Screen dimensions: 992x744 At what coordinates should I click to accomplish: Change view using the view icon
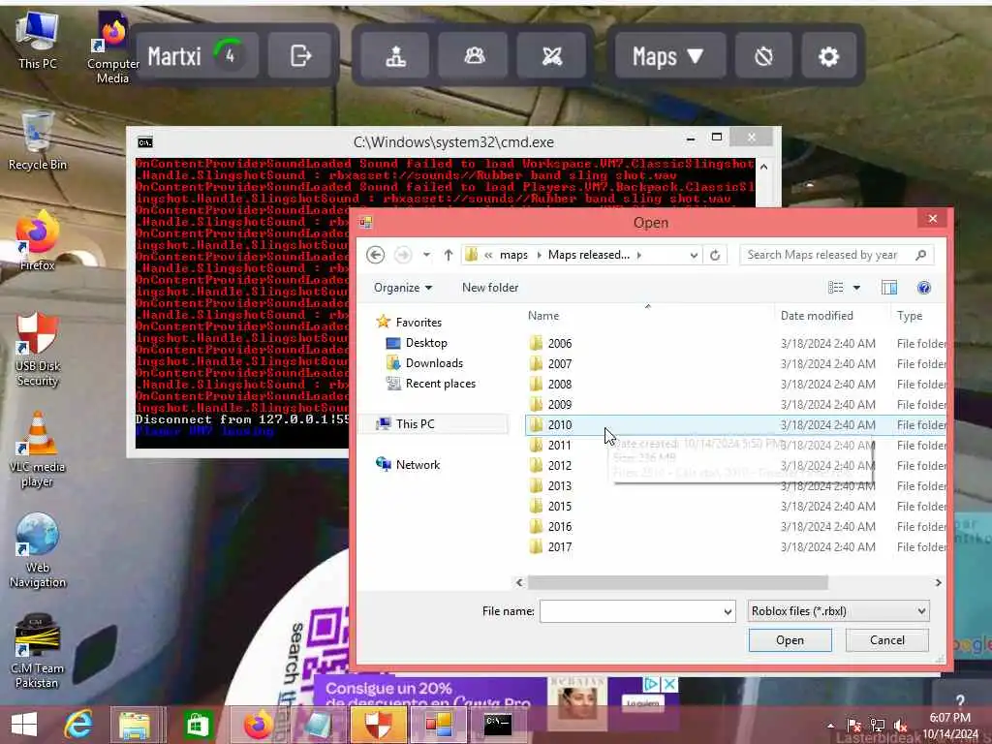click(x=835, y=288)
